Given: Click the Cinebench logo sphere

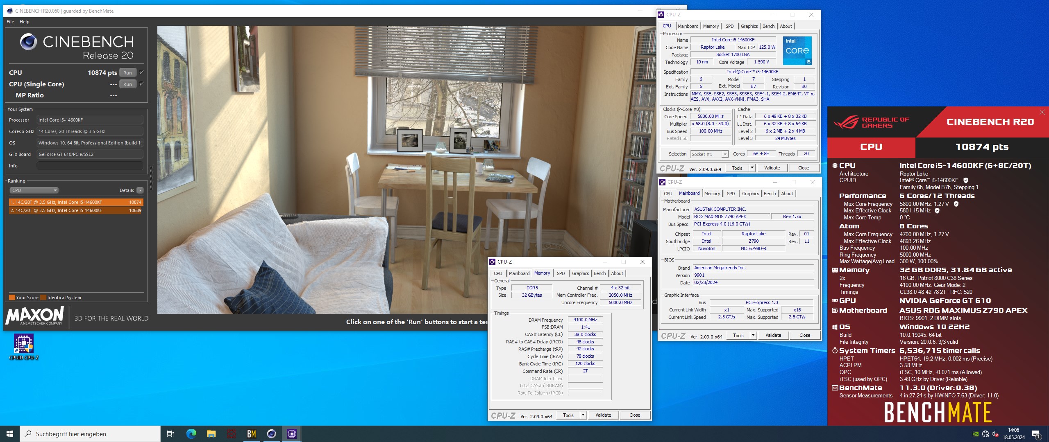Looking at the screenshot, I should [28, 42].
